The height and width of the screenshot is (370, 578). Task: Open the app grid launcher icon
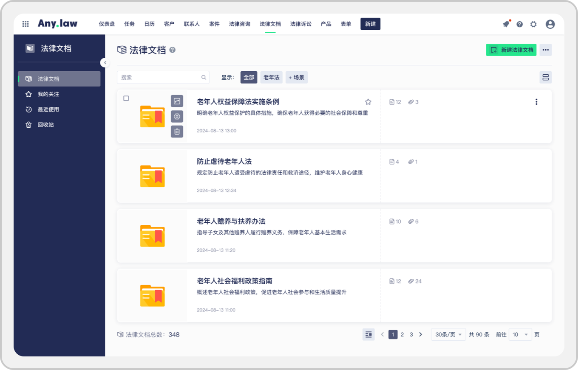click(x=25, y=24)
